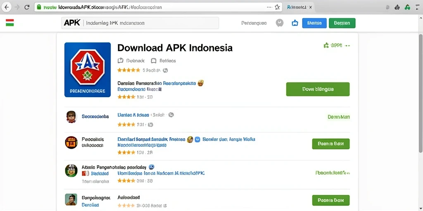Click the blue thumbs-up icon in header
423x211 pixels.
(x=295, y=23)
